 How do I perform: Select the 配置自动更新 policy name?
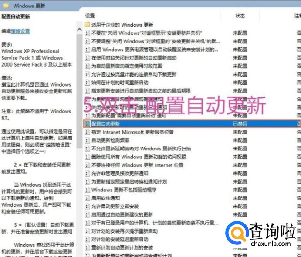click(x=105, y=124)
